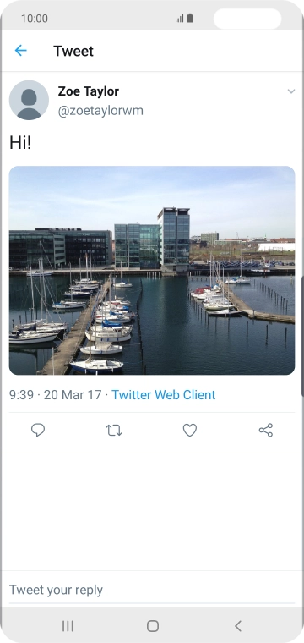Like the tweet with the heart icon
Image resolution: width=304 pixels, height=643 pixels.
click(190, 430)
